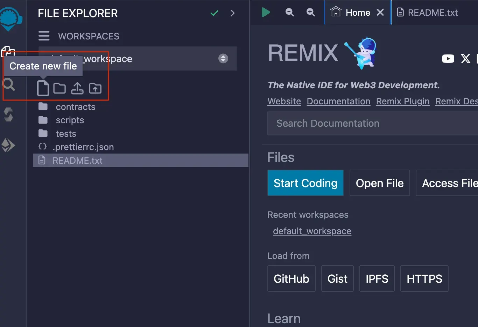Click the Remix mascot logo image

point(361,53)
